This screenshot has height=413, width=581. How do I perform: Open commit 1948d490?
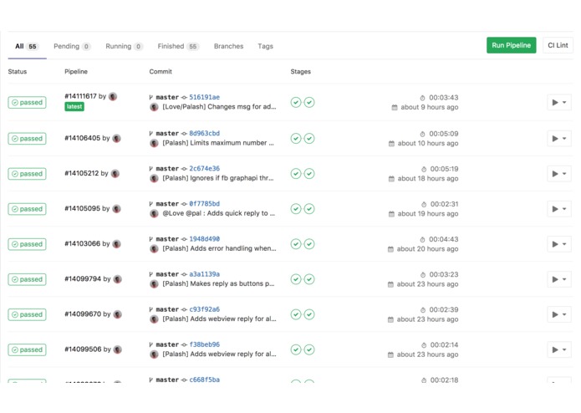(205, 239)
